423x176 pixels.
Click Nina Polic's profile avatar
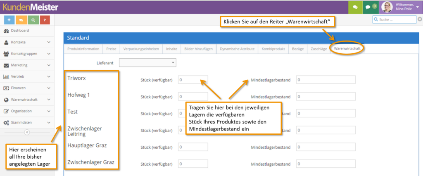387,7
